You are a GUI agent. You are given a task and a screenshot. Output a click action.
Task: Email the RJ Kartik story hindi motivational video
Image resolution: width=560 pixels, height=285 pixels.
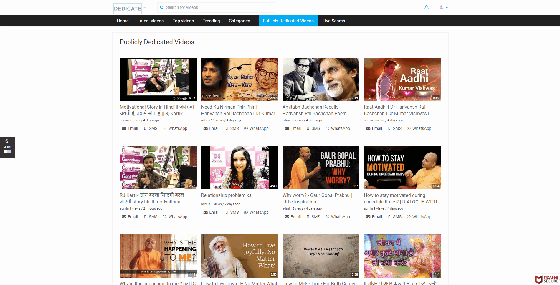pyautogui.click(x=130, y=217)
